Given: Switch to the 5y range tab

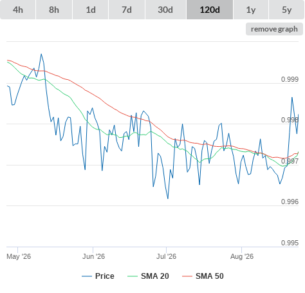Looking at the screenshot, I should (286, 10).
